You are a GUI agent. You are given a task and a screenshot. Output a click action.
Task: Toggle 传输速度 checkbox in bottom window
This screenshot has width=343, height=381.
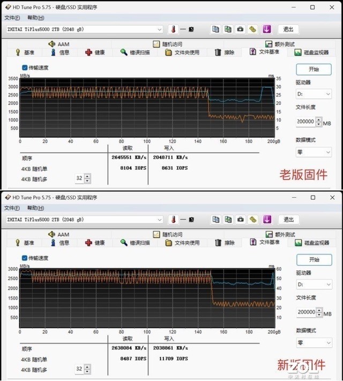[24, 258]
